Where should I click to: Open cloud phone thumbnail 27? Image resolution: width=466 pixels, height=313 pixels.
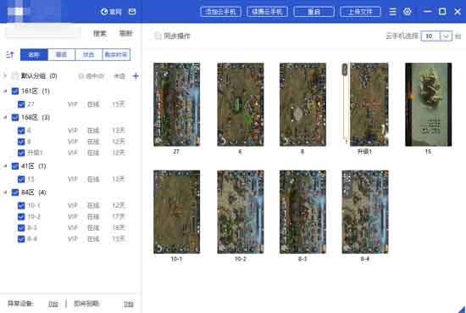(176, 104)
